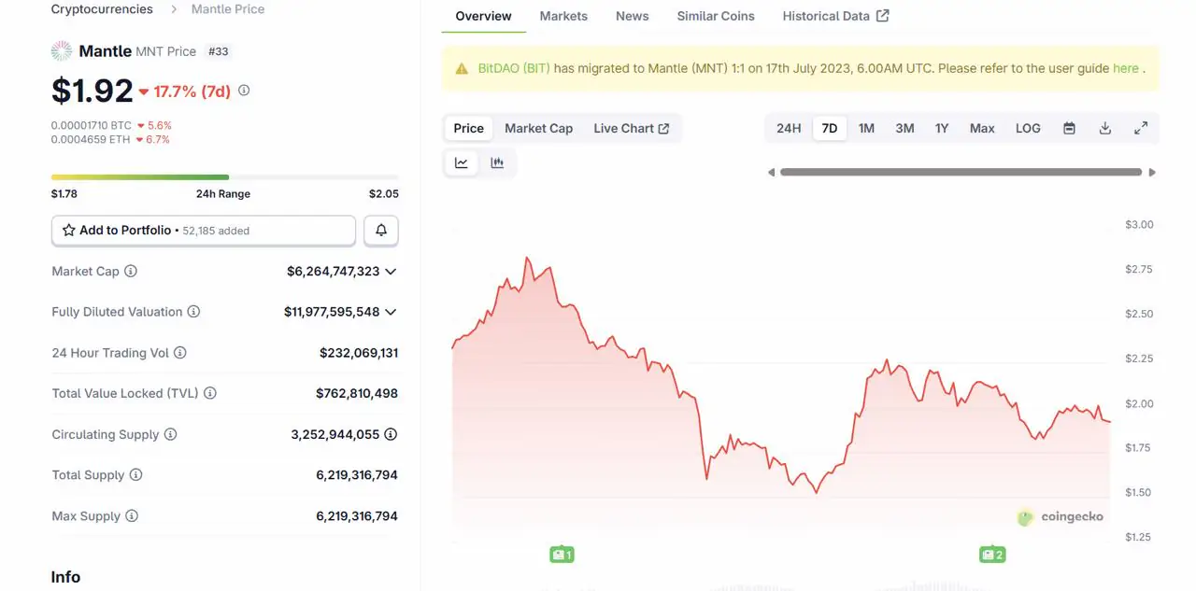Select the Max time range
The height and width of the screenshot is (591, 1196).
click(x=982, y=129)
